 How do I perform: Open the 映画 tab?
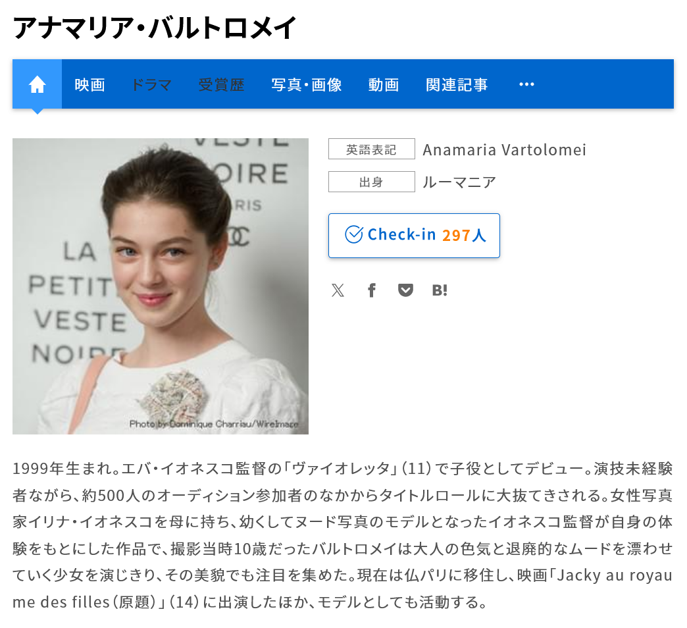[89, 84]
